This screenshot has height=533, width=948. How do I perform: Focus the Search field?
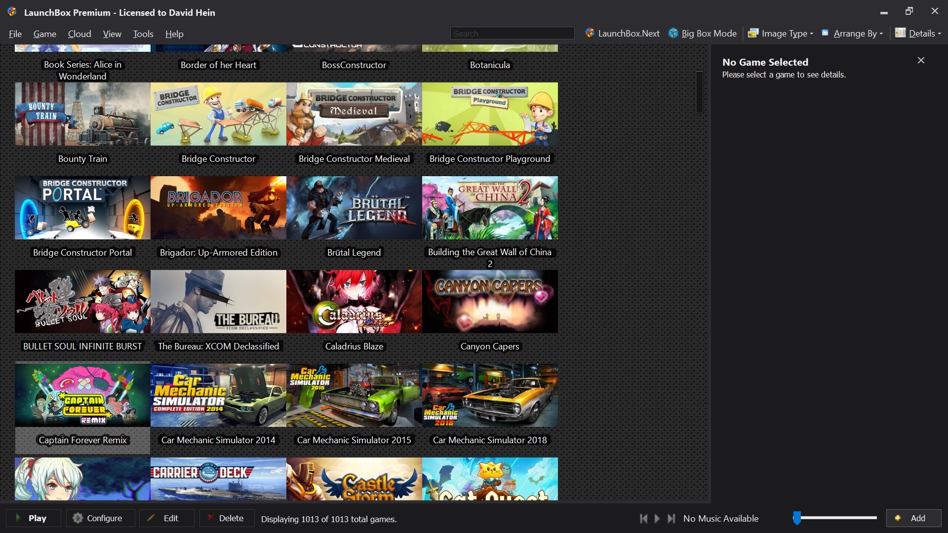coord(512,34)
